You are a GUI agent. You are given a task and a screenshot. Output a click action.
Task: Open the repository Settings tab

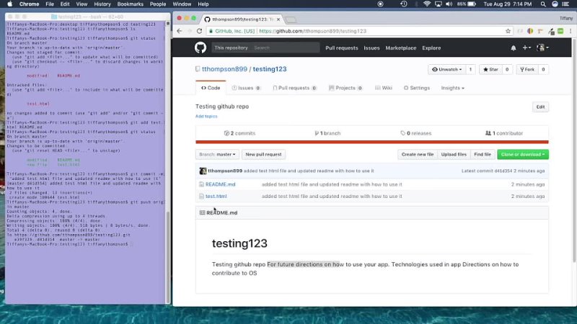pyautogui.click(x=417, y=88)
